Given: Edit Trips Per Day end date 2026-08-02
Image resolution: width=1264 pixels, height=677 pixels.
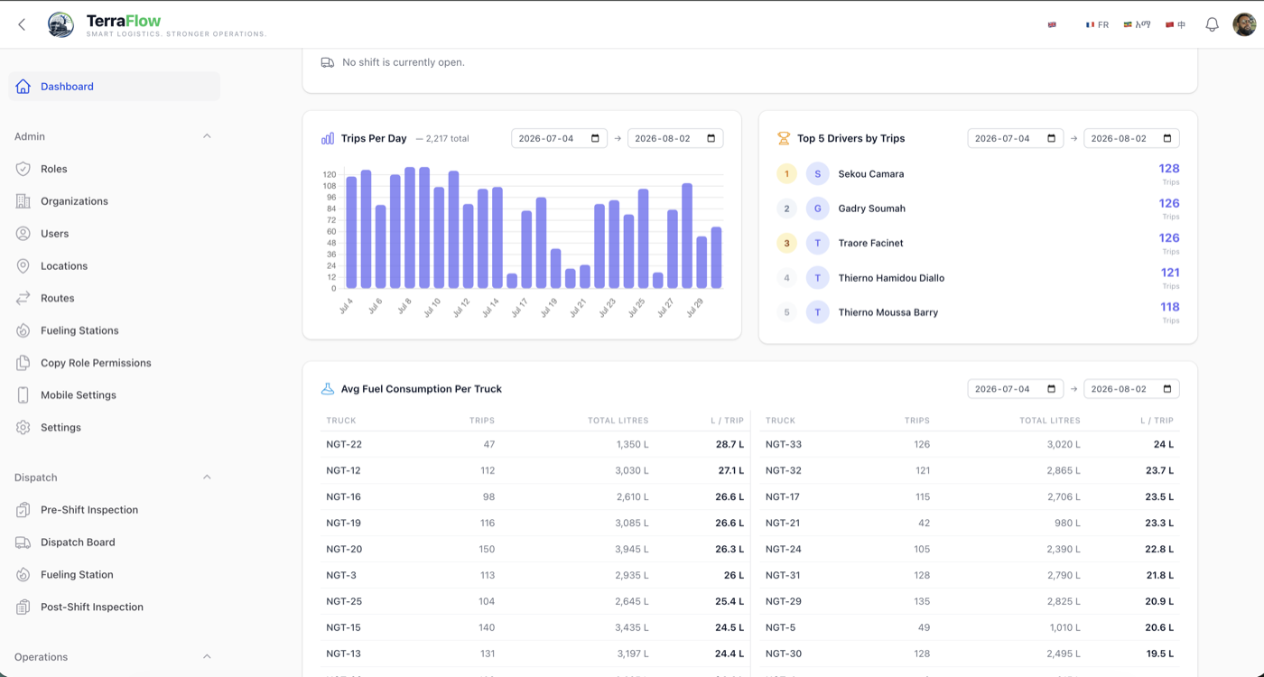Looking at the screenshot, I should click(675, 138).
